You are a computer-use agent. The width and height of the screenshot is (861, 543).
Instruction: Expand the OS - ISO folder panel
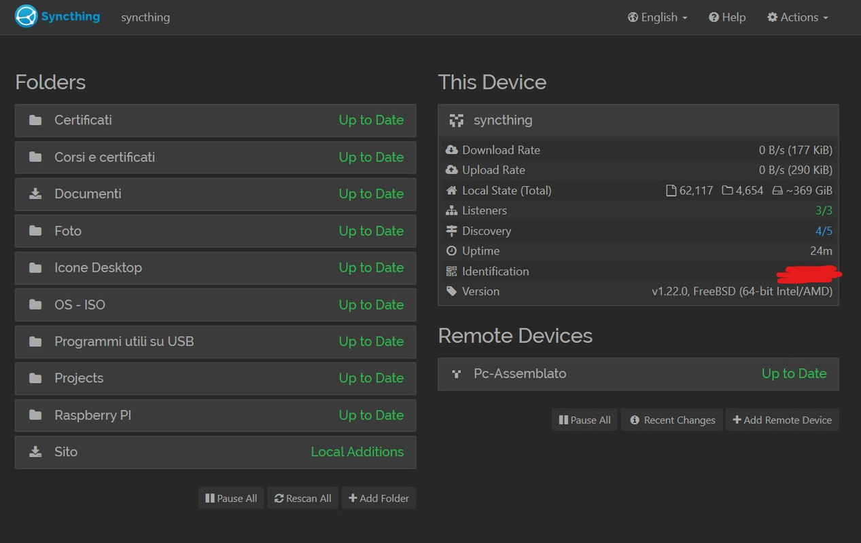click(215, 305)
